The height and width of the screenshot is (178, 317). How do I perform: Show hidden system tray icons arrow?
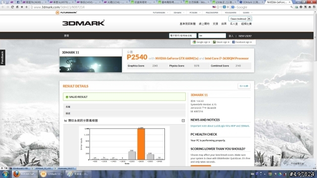264,174
